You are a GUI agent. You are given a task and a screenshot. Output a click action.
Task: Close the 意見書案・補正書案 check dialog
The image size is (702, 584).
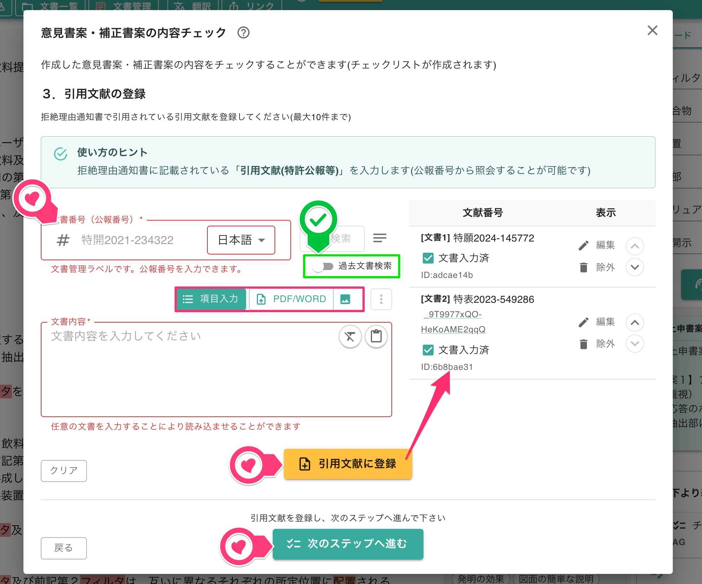coord(652,30)
